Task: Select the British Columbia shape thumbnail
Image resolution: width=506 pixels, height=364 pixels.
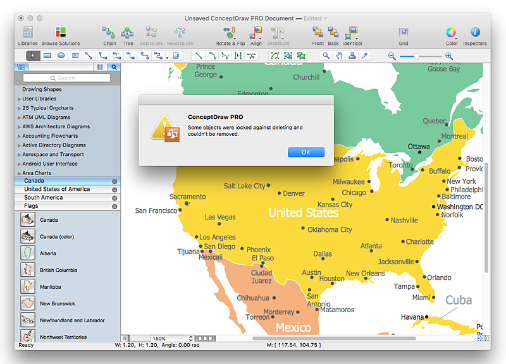Action: coord(28,270)
